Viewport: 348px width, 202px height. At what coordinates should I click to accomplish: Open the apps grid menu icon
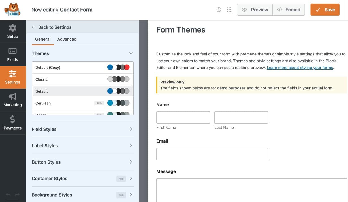coord(229,10)
